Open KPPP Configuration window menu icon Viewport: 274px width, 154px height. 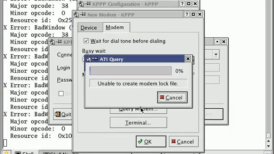tap(81, 4)
